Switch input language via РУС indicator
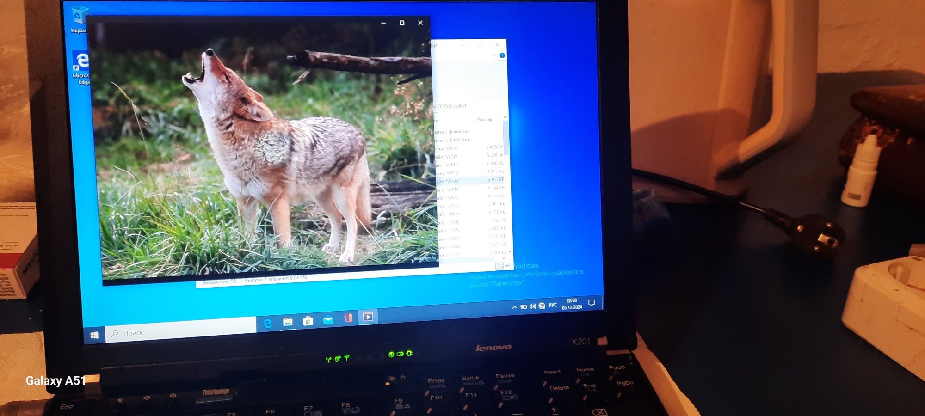The width and height of the screenshot is (925, 416). (x=553, y=305)
